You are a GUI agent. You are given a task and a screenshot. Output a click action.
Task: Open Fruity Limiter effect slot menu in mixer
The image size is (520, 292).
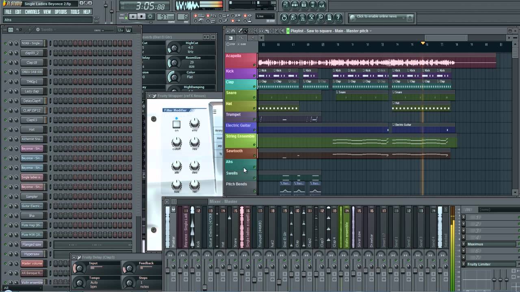click(464, 264)
